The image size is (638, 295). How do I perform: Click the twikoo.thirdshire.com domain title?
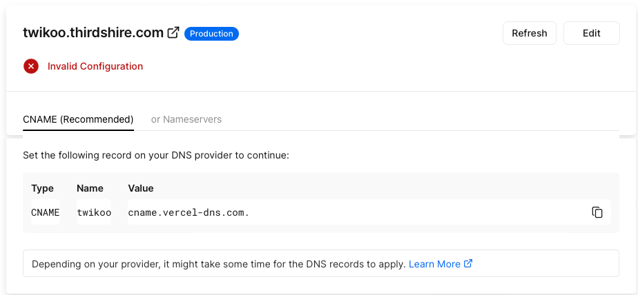coord(93,32)
